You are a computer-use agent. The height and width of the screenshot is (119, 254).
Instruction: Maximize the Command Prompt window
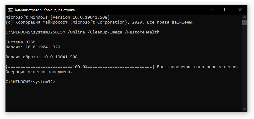[226, 10]
